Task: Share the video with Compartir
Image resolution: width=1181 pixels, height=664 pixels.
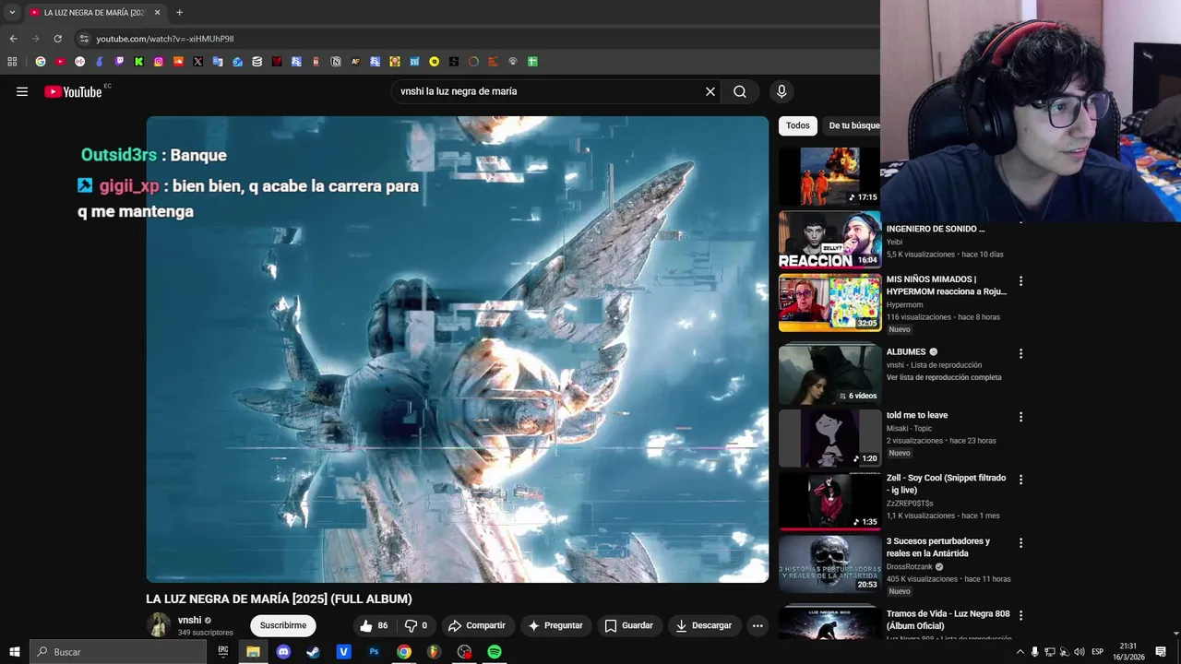Action: (476, 625)
